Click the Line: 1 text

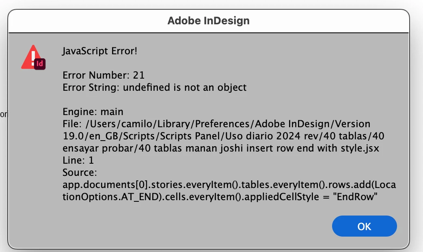[x=78, y=160]
